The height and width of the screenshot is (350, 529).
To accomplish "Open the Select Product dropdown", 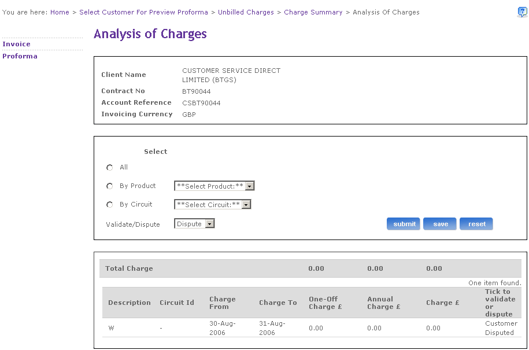I will [x=214, y=186].
